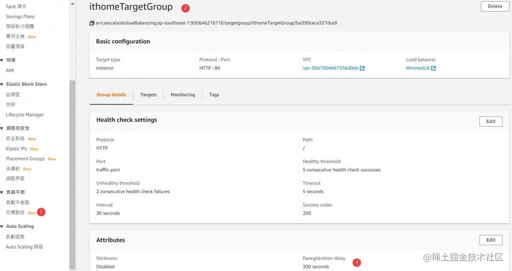
Task: Select '5 consecutive health check successes'
Action: point(341,170)
